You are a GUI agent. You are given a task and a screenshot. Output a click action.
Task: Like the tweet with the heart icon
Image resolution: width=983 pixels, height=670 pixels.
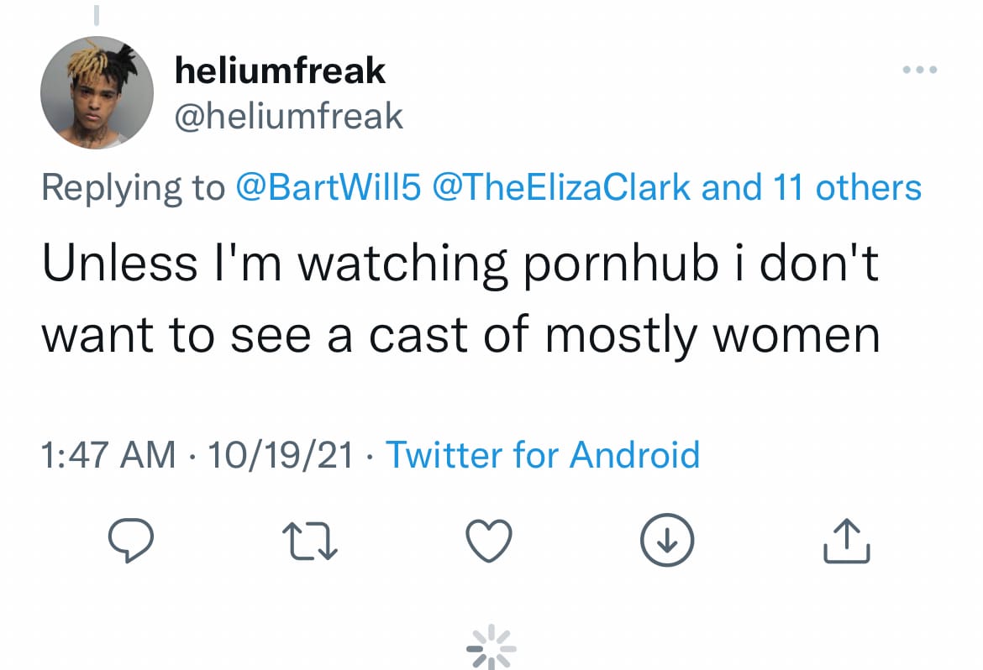pyautogui.click(x=489, y=540)
